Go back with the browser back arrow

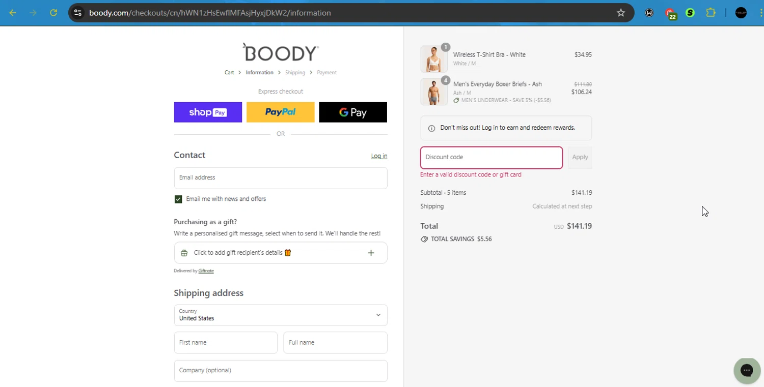coord(13,13)
